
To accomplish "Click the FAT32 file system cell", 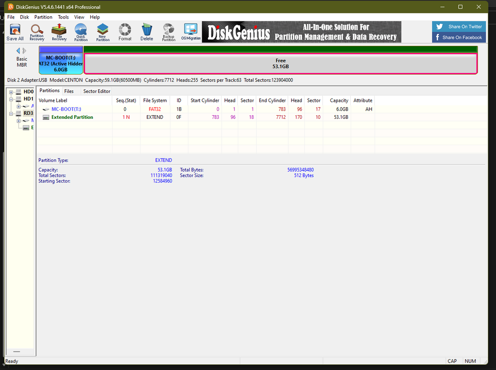I will [155, 109].
